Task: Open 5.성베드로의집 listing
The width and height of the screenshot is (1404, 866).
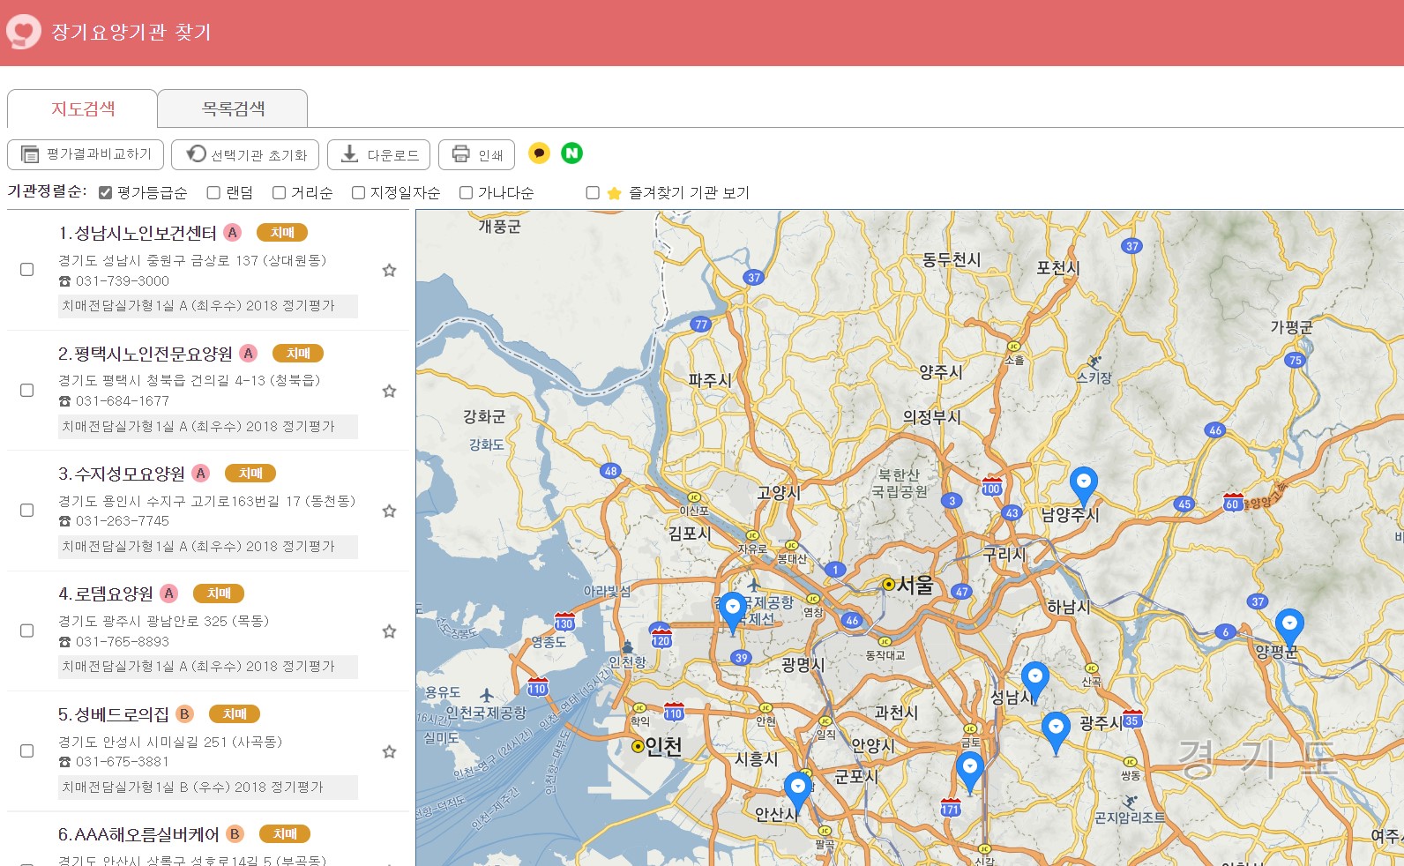Action: point(113,714)
